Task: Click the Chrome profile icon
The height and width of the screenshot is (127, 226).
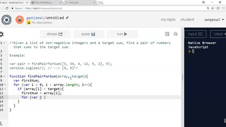Action: point(203,2)
